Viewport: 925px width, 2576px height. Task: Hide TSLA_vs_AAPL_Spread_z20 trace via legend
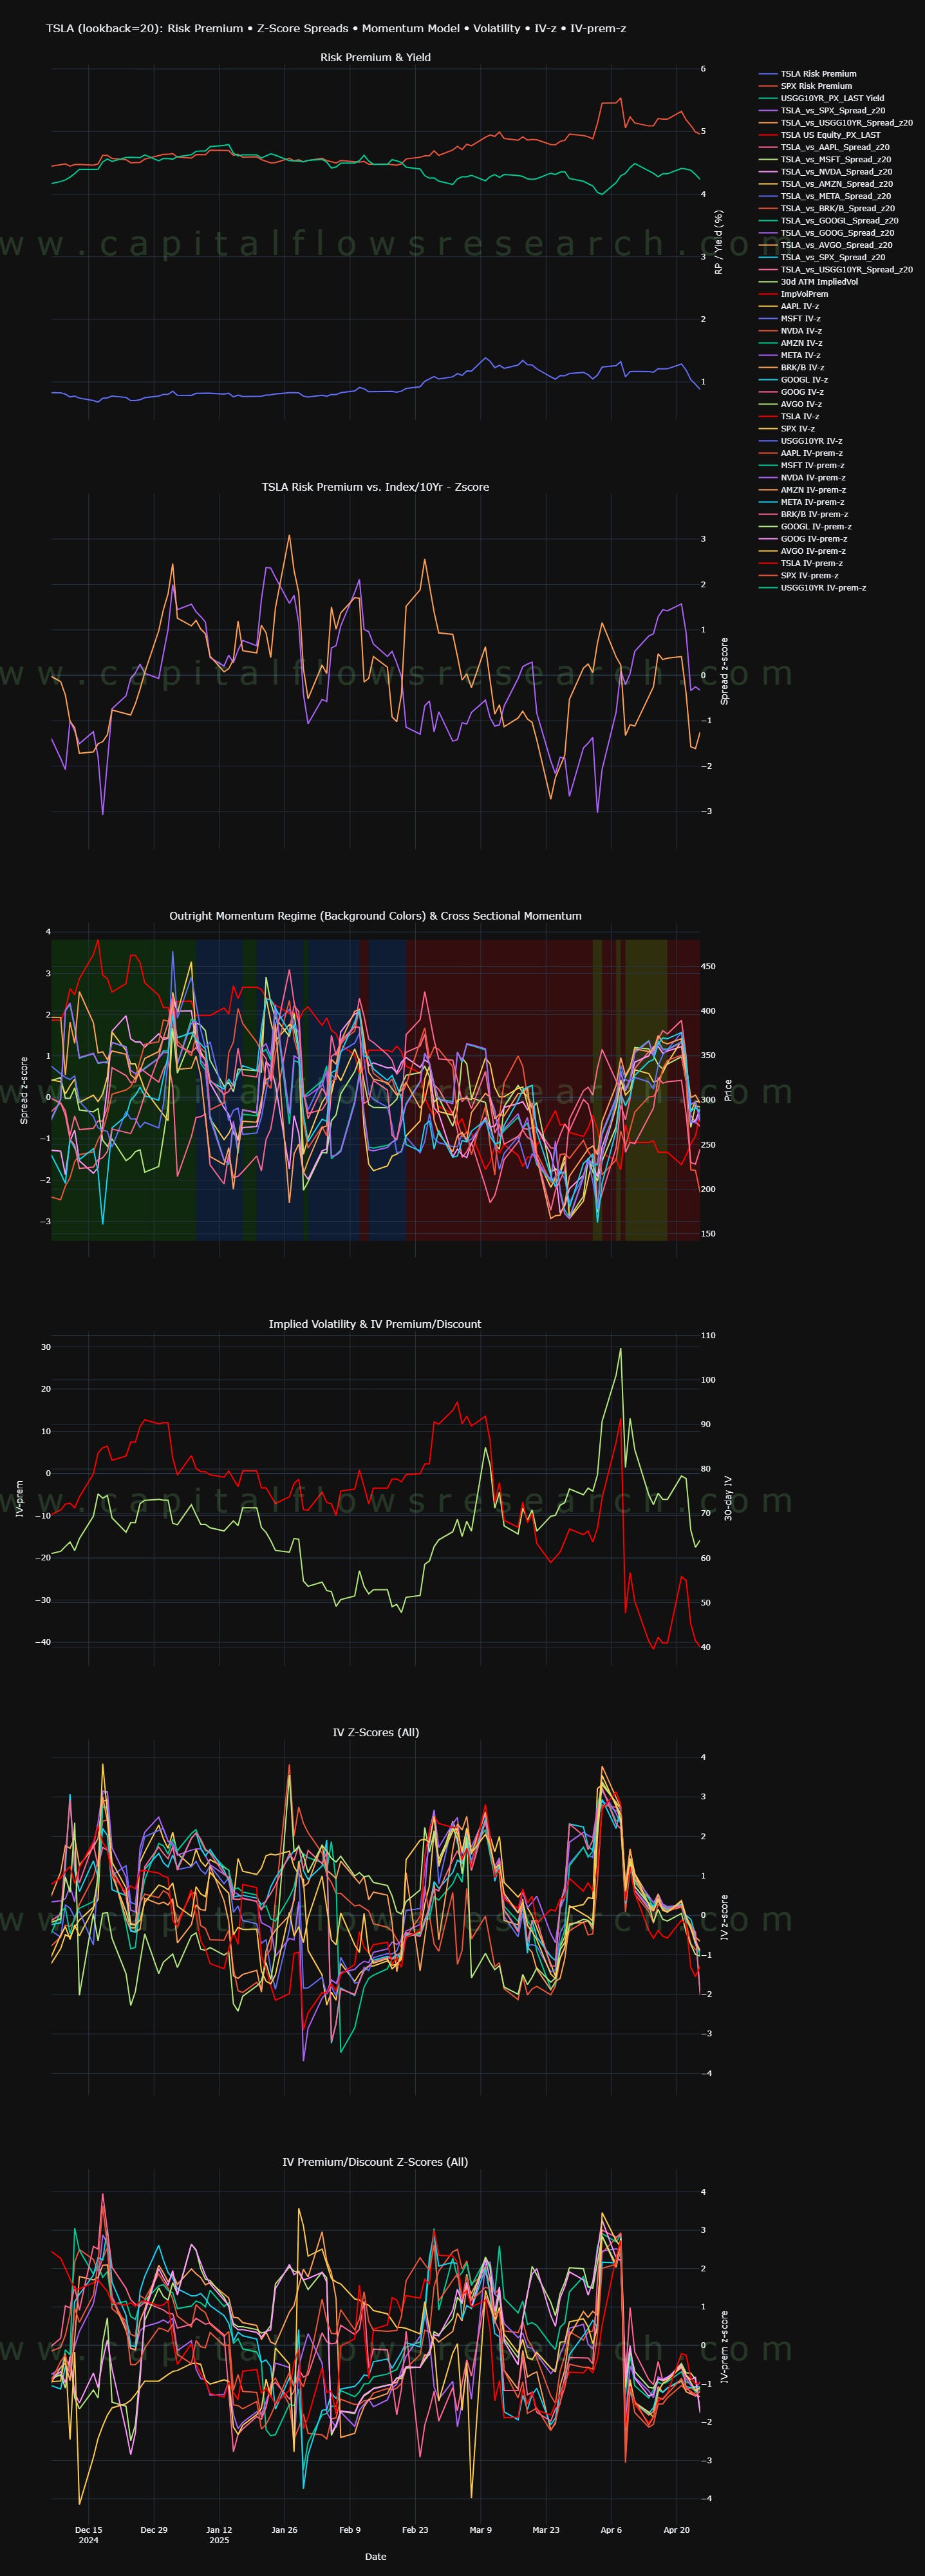(x=824, y=147)
